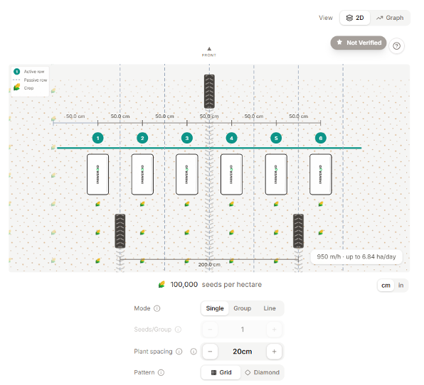Open the Seeds/Group info icon
This screenshot has height=385, width=424.
coord(178,330)
